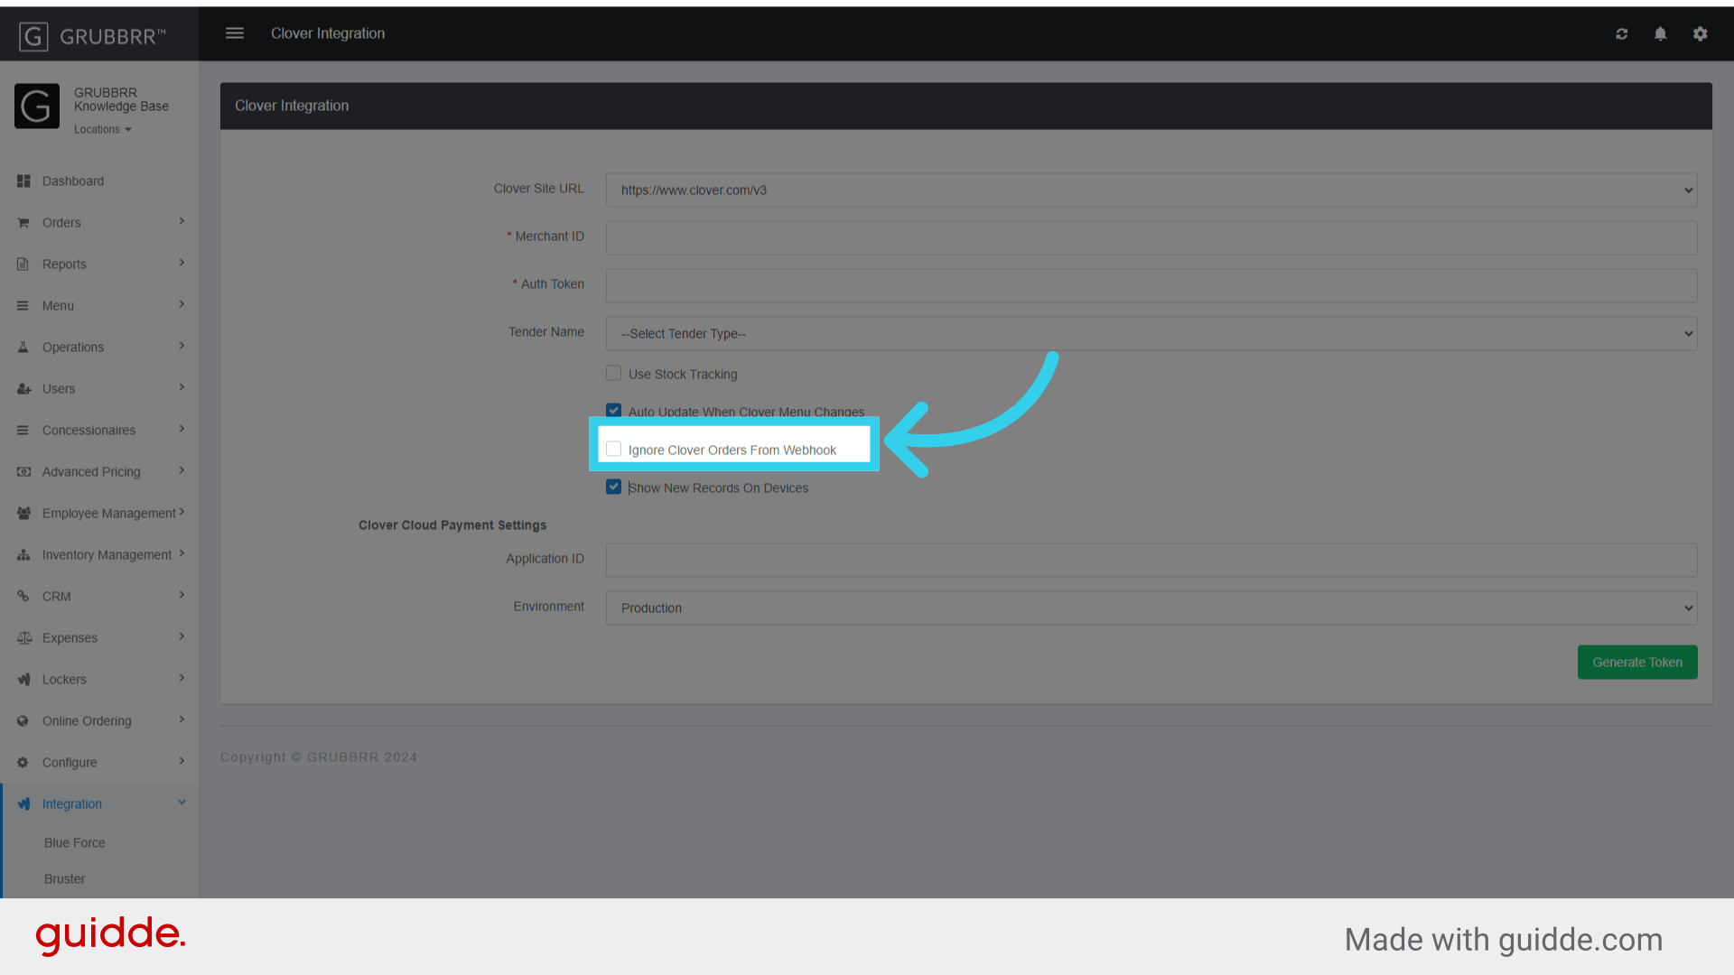Click the Online Ordering globe icon
This screenshot has height=975, width=1734.
(x=23, y=721)
